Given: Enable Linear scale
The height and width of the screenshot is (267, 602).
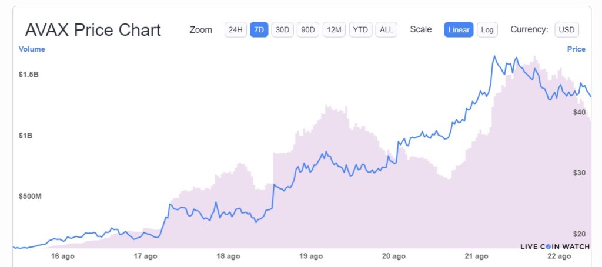Looking at the screenshot, I should pos(459,29).
